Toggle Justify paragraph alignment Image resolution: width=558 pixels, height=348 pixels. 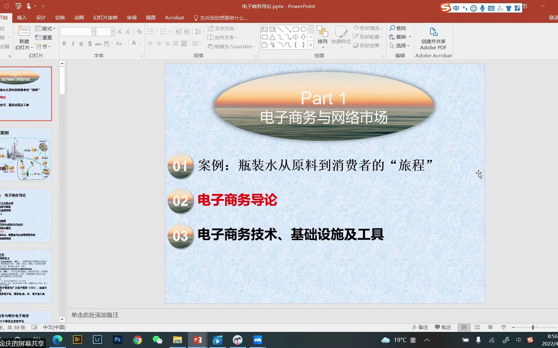pyautogui.click(x=176, y=43)
